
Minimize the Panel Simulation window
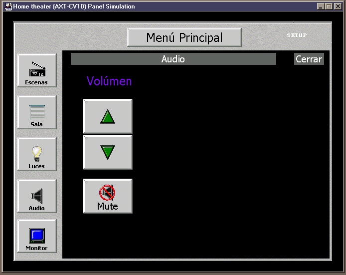pos(320,6)
